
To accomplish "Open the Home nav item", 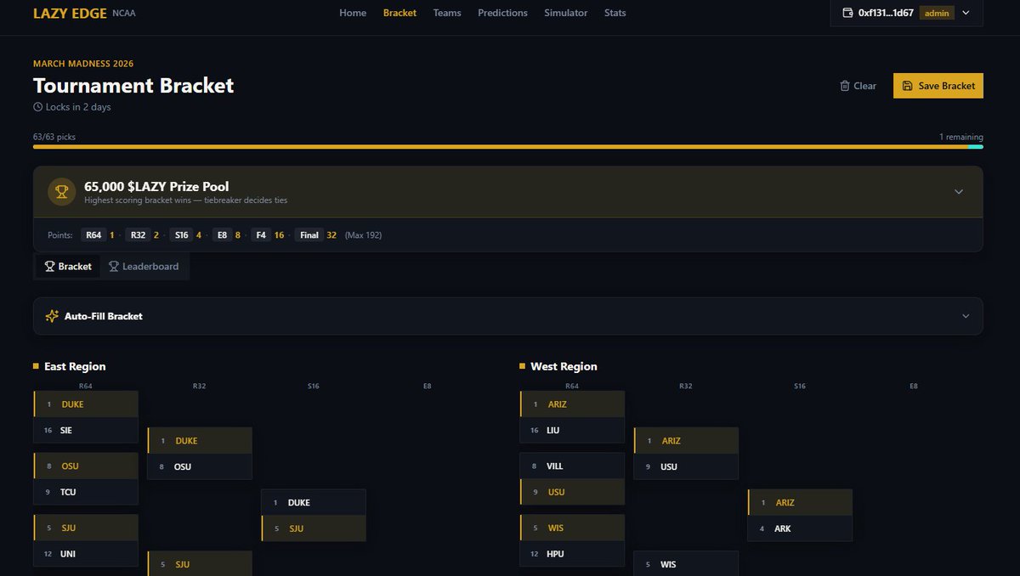I will (x=353, y=13).
